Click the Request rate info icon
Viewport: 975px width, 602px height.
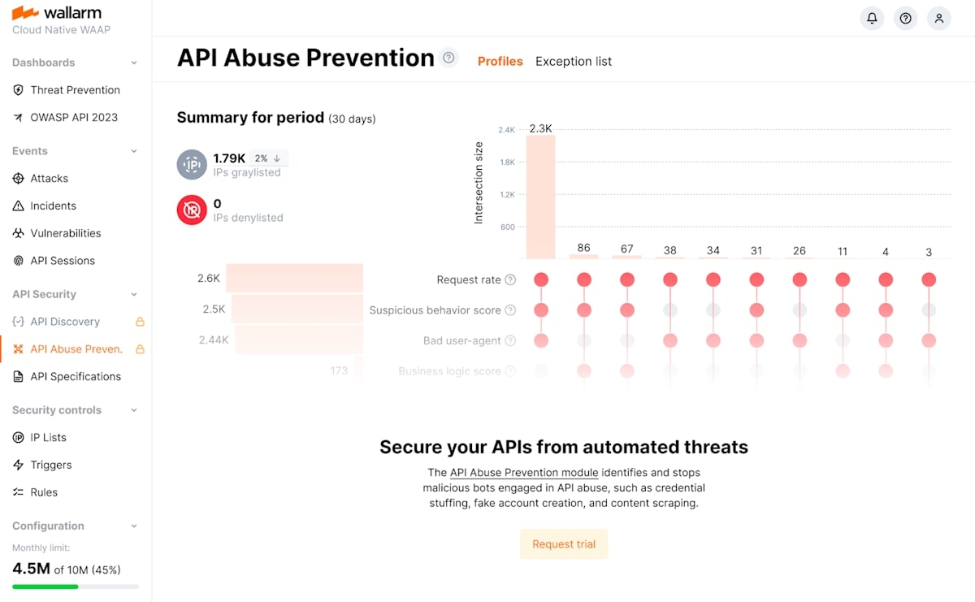pyautogui.click(x=510, y=279)
